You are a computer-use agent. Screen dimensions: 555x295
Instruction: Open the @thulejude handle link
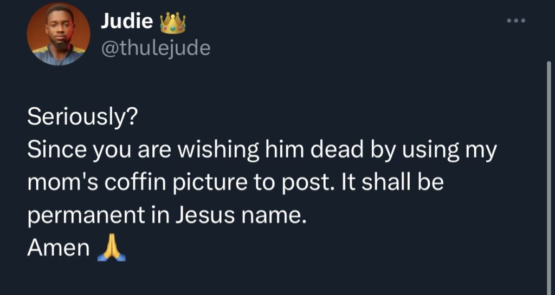click(x=156, y=48)
